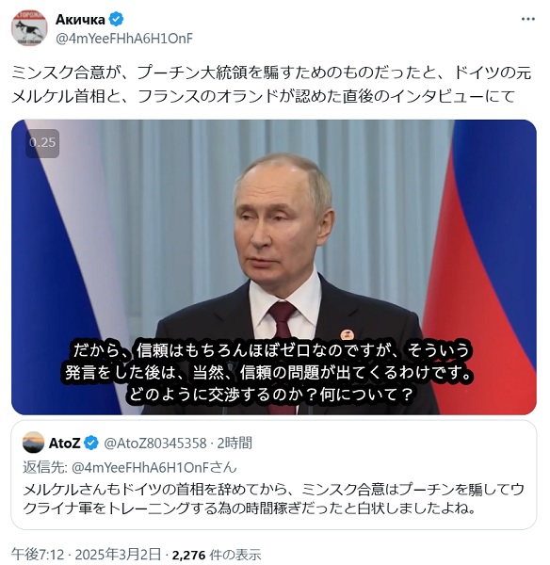The image size is (550, 565).
Task: Click the quoted post's 2時間 timestamp
Action: [235, 444]
